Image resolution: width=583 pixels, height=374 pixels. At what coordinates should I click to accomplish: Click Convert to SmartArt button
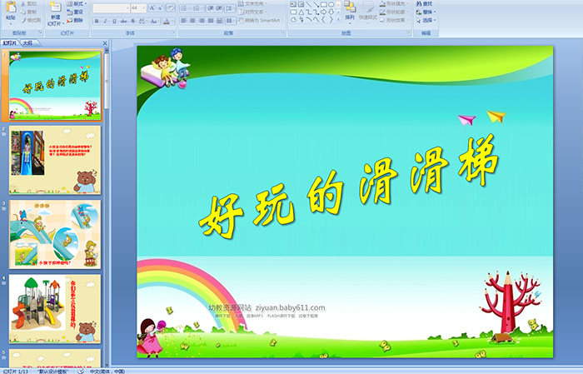pyautogui.click(x=260, y=20)
